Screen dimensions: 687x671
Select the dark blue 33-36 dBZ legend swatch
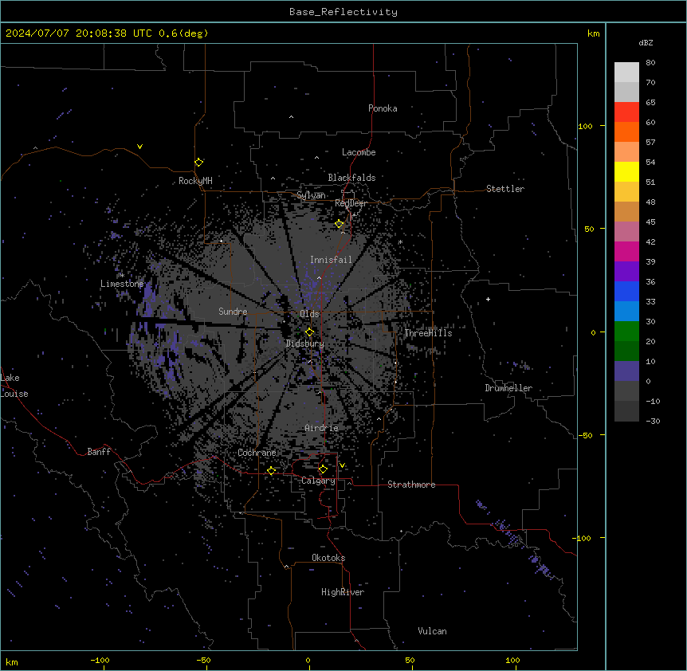point(626,291)
